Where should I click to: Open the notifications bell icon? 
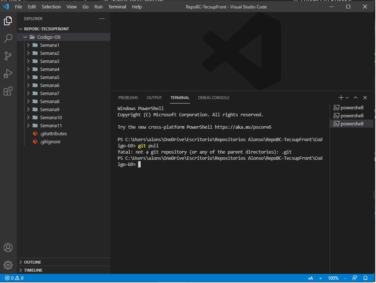click(365, 278)
